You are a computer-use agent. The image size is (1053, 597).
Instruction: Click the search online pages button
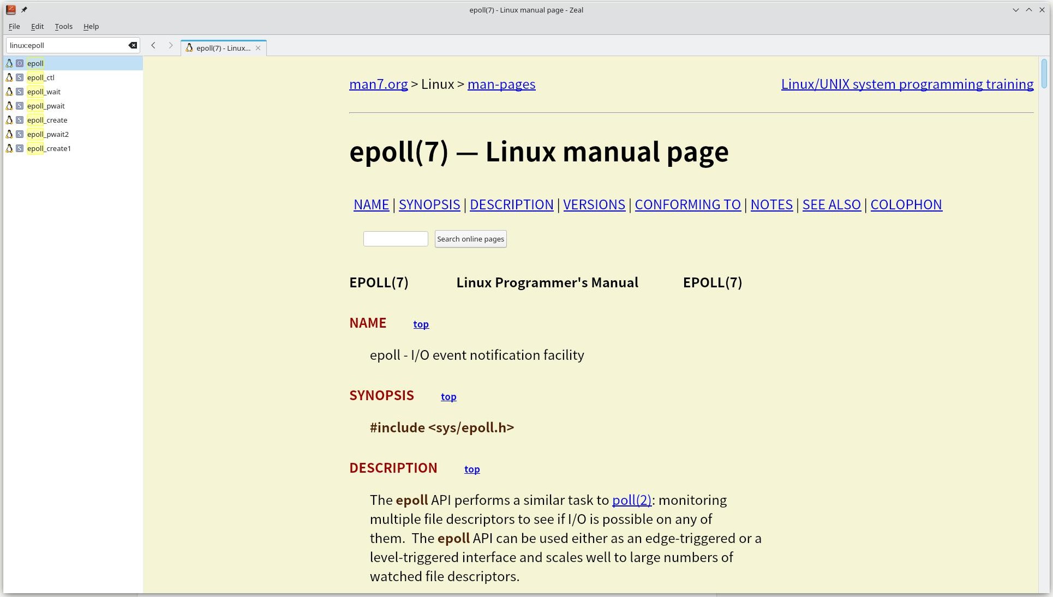[x=470, y=238]
